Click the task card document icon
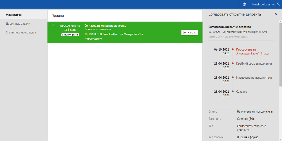 pyautogui.click(x=54, y=26)
